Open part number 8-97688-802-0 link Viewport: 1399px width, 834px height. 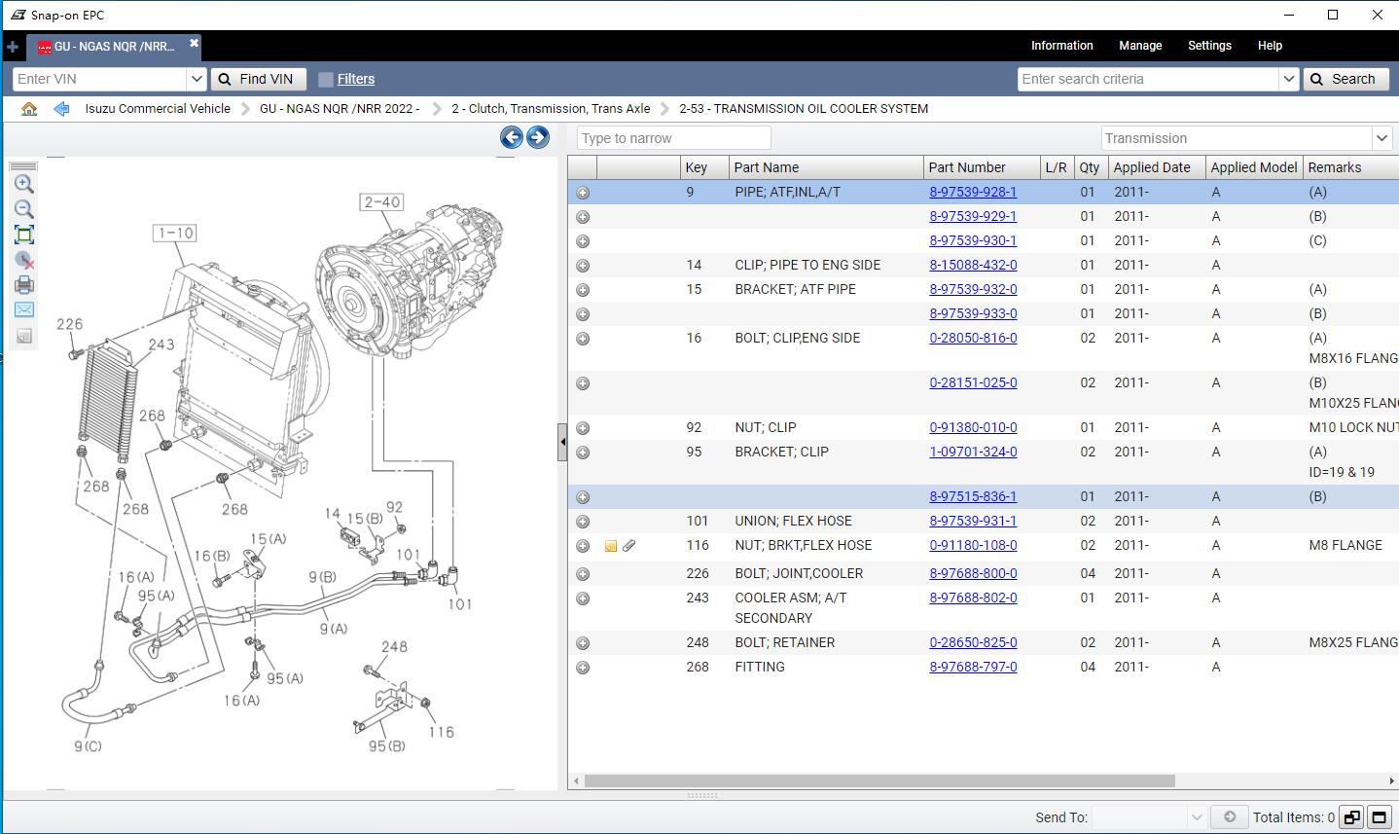pos(973,598)
